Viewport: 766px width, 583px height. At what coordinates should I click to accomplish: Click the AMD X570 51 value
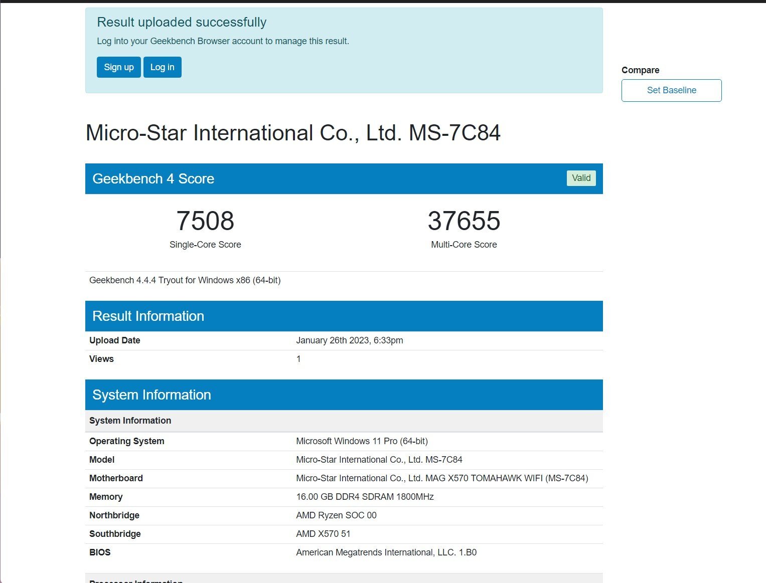323,534
